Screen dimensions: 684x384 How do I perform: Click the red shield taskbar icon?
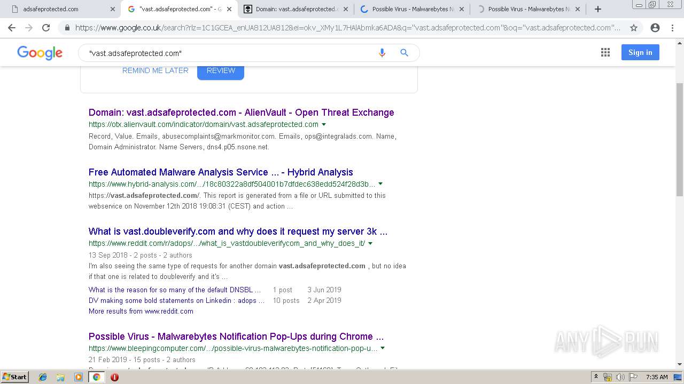(114, 377)
